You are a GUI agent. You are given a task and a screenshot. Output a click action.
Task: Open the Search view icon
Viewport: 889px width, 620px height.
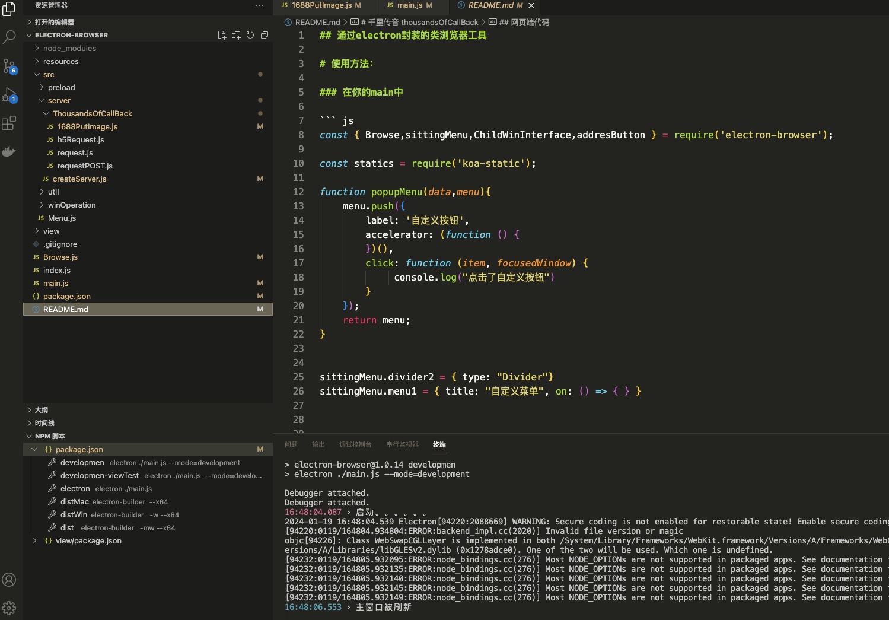[9, 37]
